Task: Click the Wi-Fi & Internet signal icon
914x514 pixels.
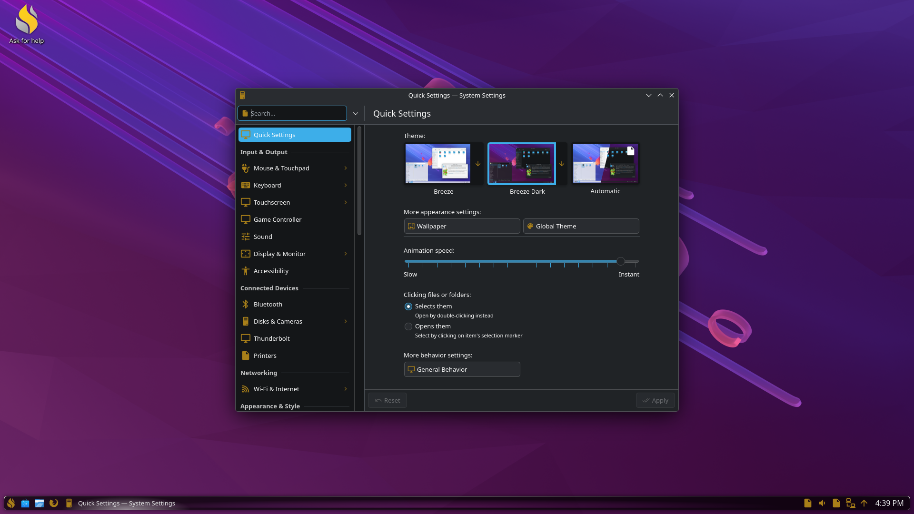Action: pos(246,389)
